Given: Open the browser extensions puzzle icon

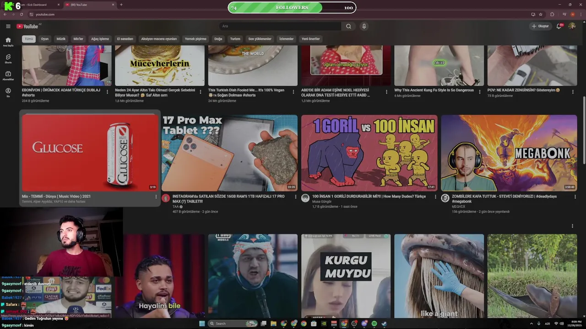Looking at the screenshot, I should point(552,14).
